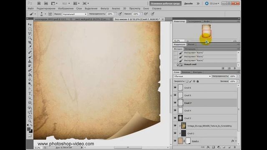267x150 pixels.
Task: Switch to Операции tab
Action: pyautogui.click(x=190, y=49)
